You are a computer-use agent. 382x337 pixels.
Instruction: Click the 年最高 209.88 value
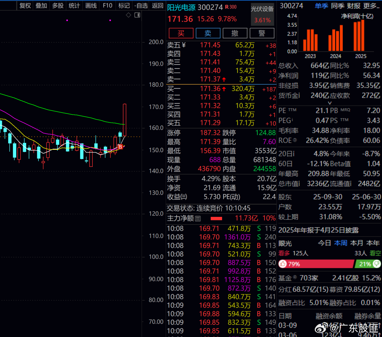[319, 174]
